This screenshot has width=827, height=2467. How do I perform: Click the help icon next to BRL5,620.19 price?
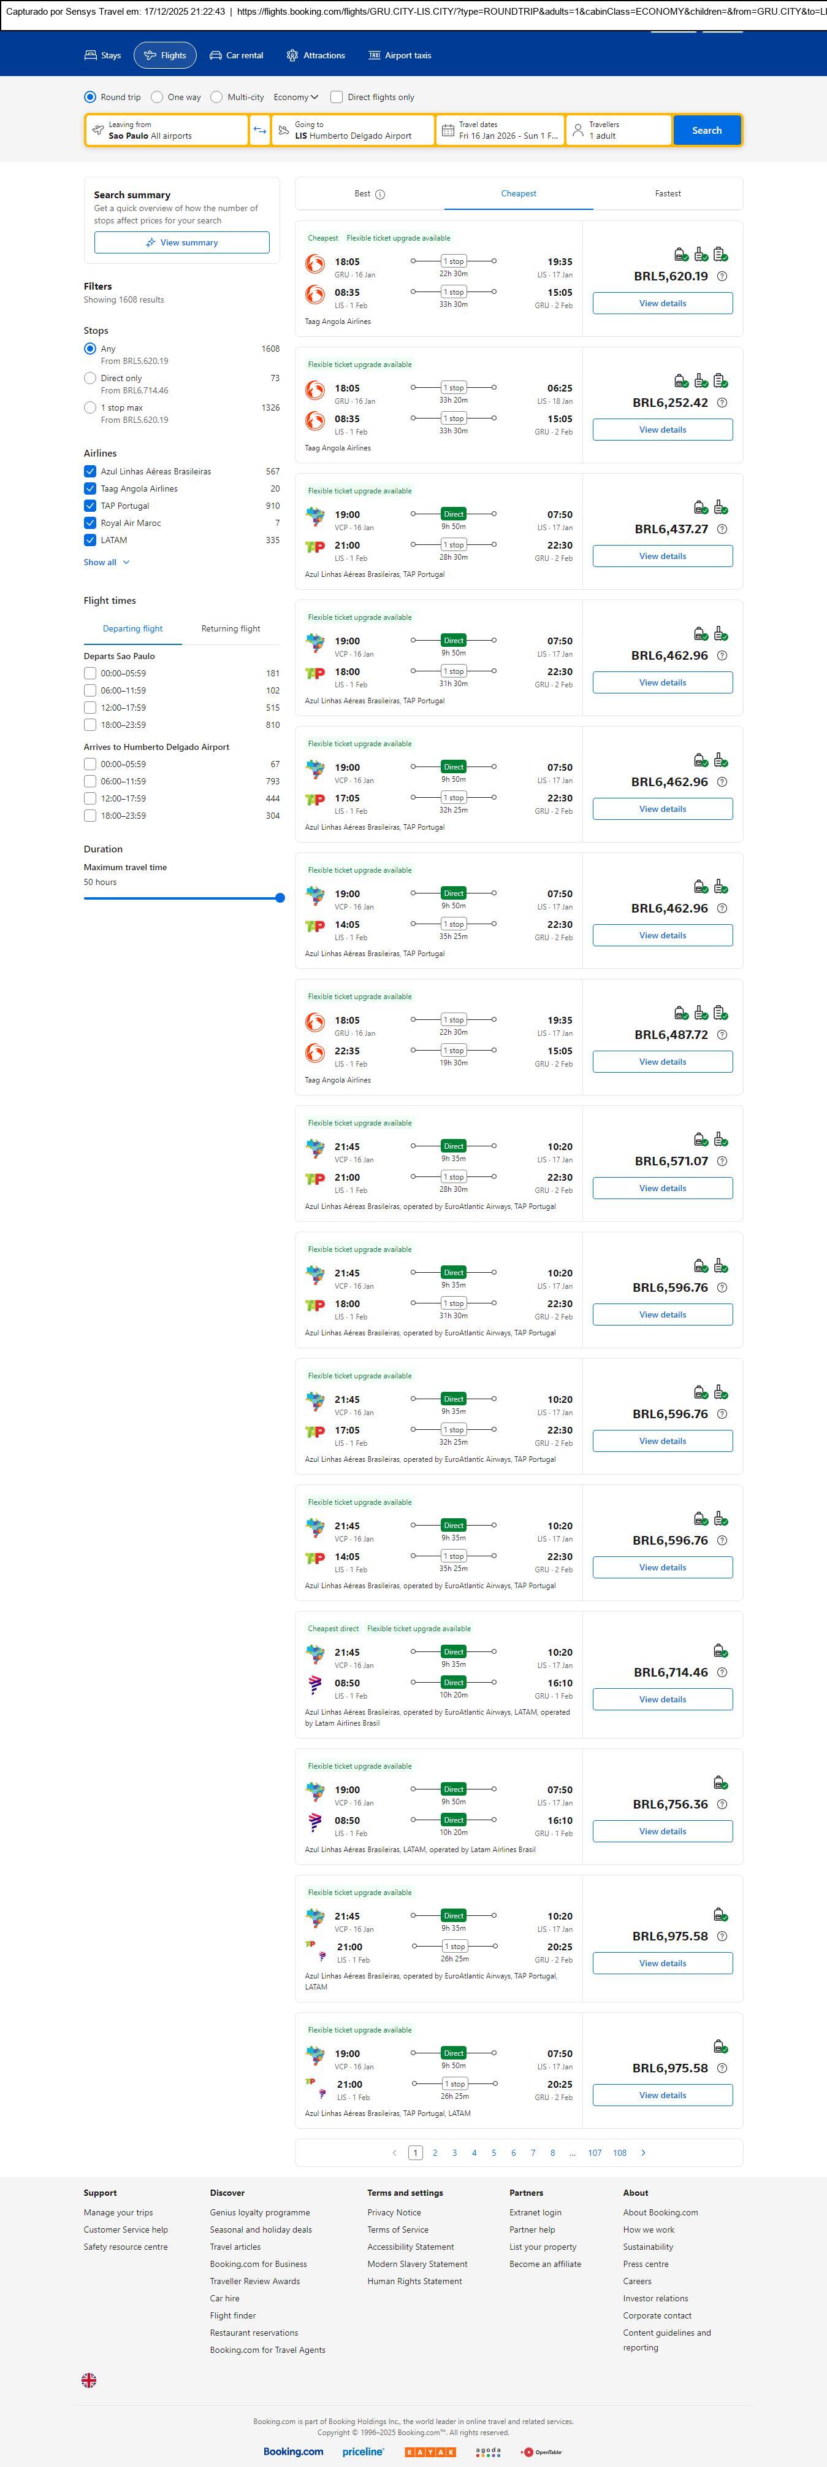pyautogui.click(x=722, y=277)
